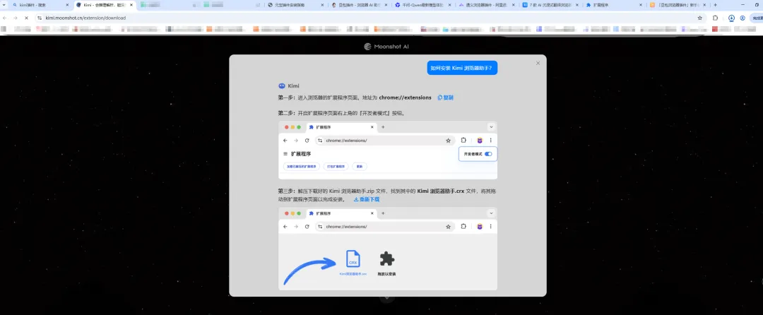Close the 扩展程序 tab
This screenshot has width=763, height=315.
click(641, 5)
